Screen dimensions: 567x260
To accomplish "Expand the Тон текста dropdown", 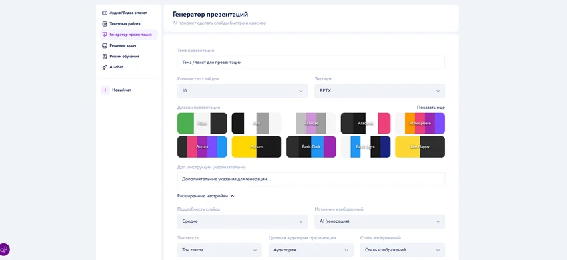I will (x=219, y=250).
